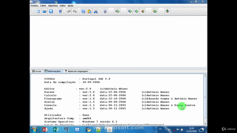Screen dimensions: 237x133
Task: Click the 'Windows 7 versão 6.1' text
Action: point(100,122)
